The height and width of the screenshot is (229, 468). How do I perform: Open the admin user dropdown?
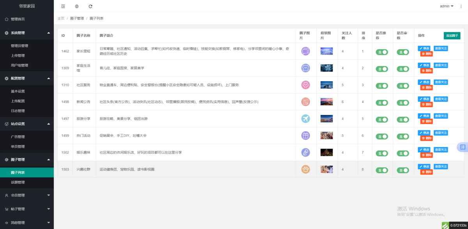[x=447, y=6]
